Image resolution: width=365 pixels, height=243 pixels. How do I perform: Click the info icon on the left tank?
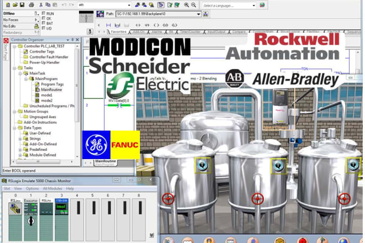[x=202, y=165]
